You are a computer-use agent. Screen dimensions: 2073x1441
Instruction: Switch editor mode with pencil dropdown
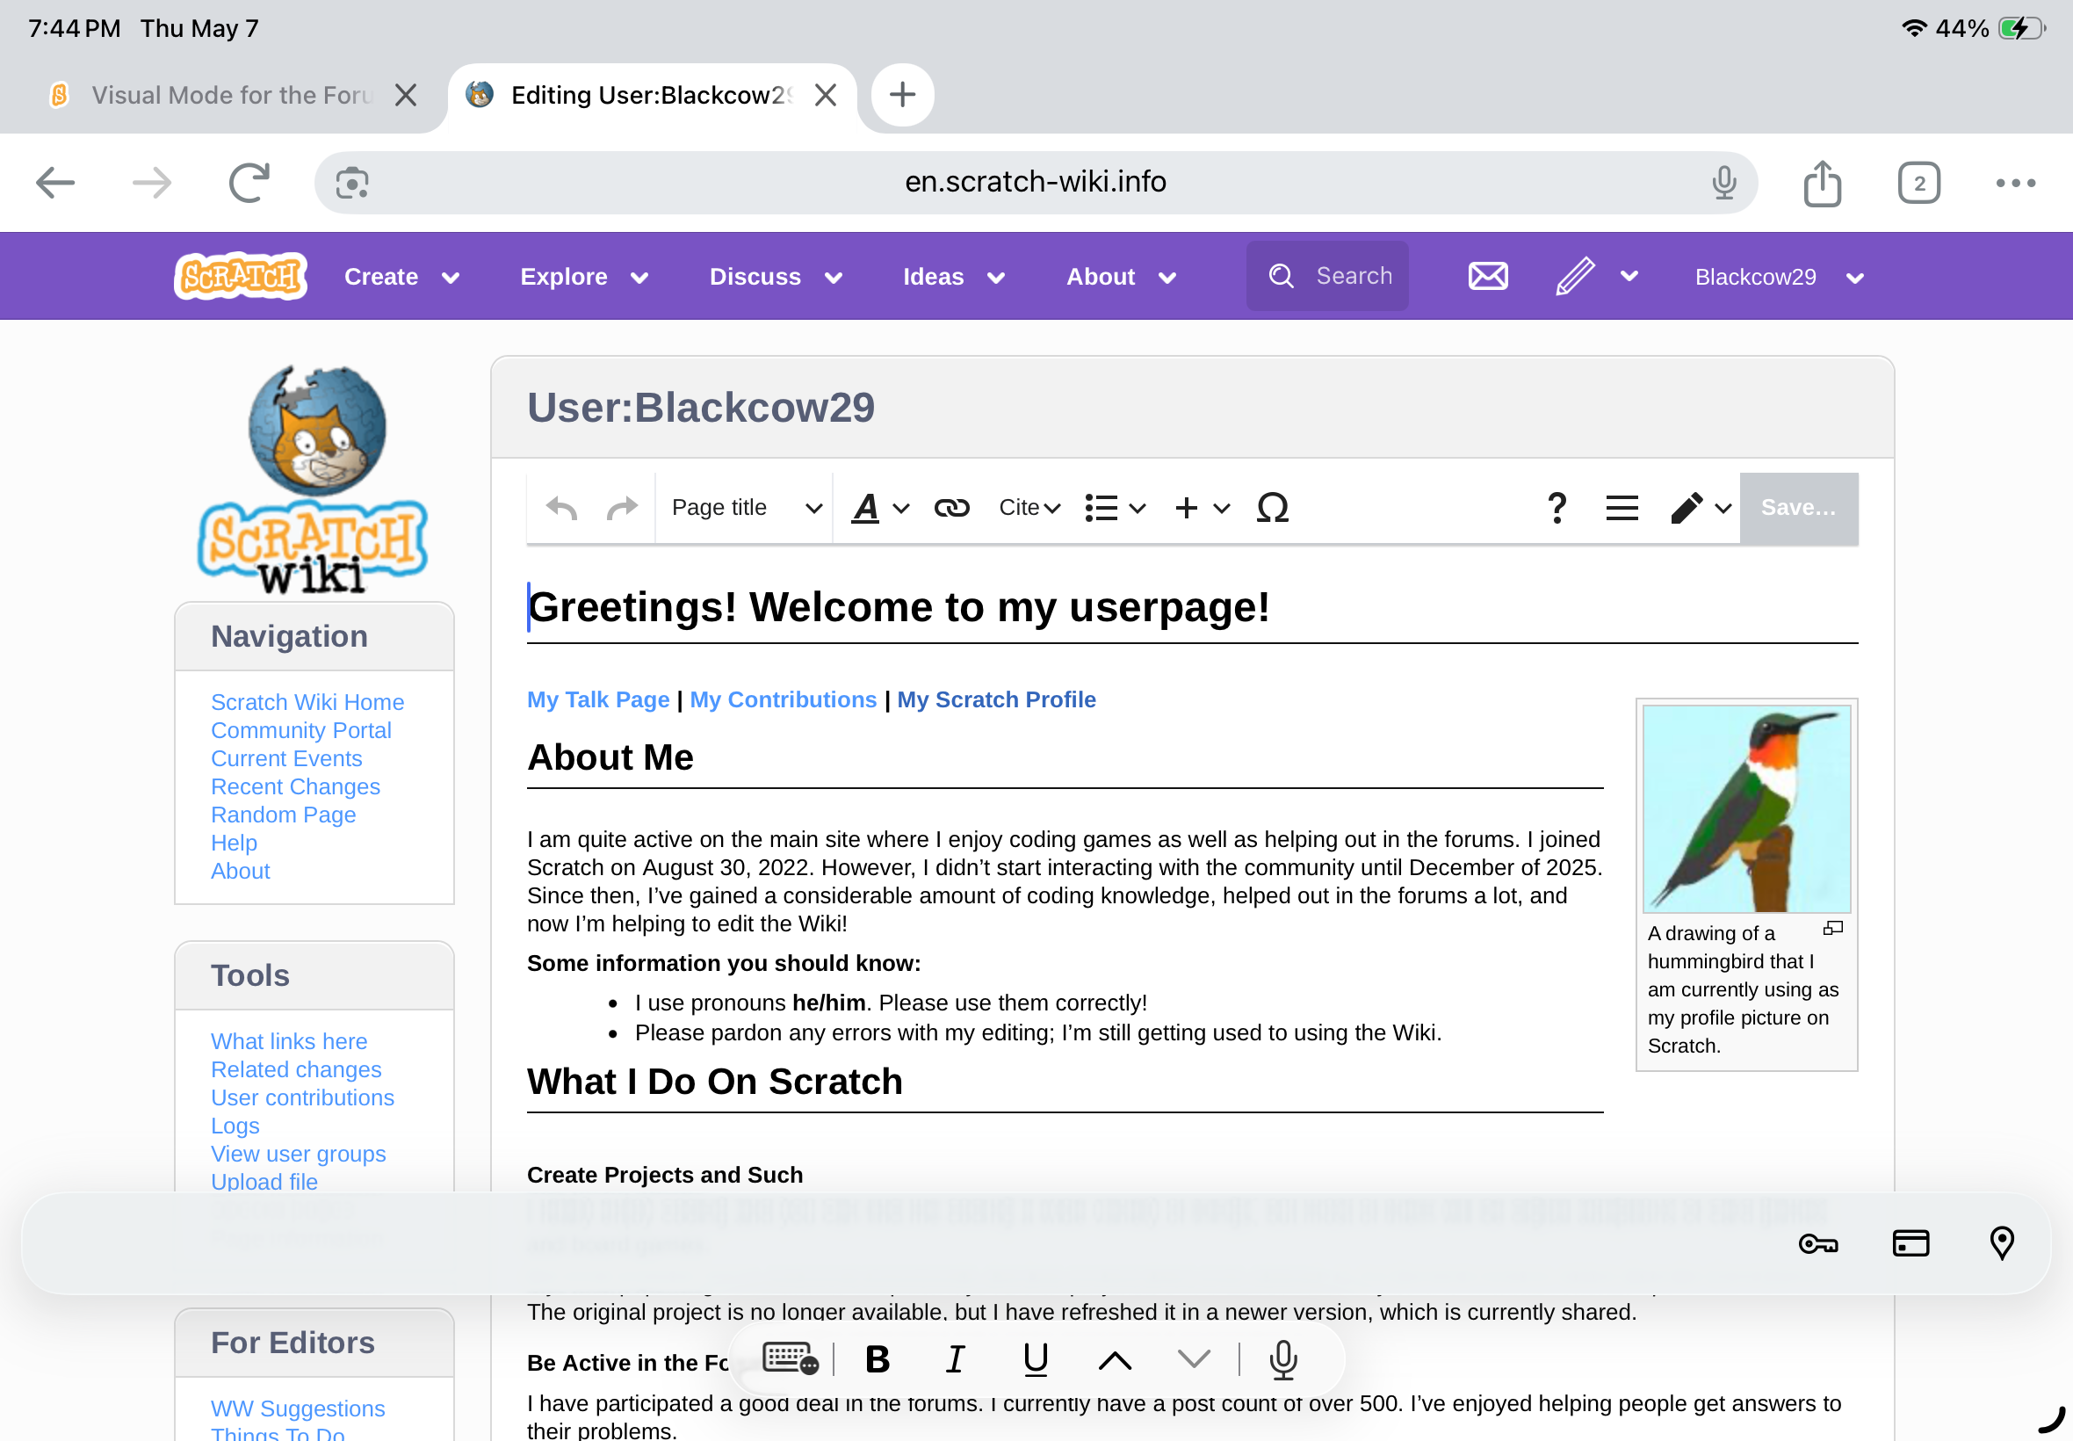pos(1701,509)
